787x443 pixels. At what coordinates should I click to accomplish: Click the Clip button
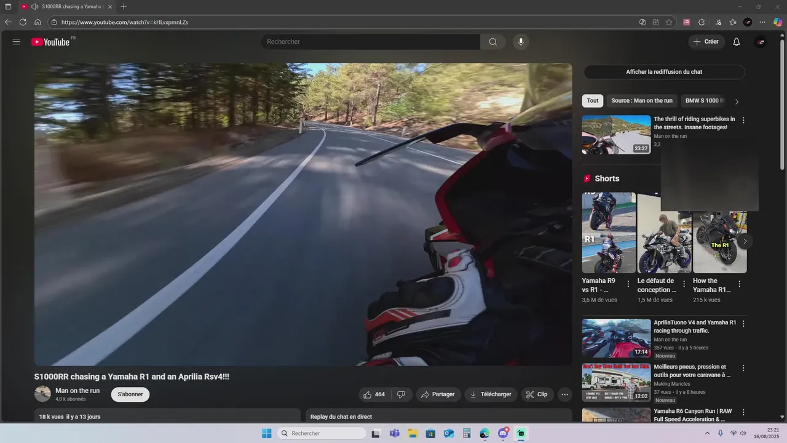click(x=537, y=394)
